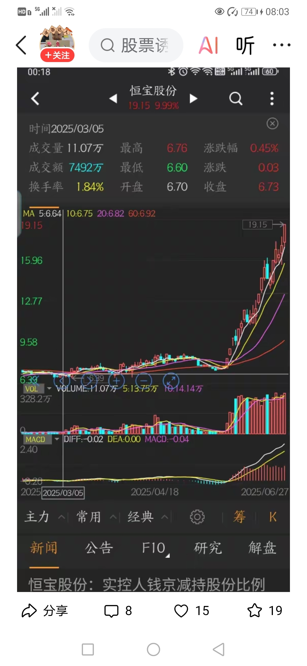The width and height of the screenshot is (307, 666).
Task: Tap the 恒宝股份 stock title
Action: point(153,91)
